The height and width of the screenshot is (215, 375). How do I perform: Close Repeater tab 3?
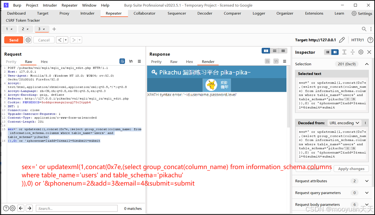click(x=44, y=29)
